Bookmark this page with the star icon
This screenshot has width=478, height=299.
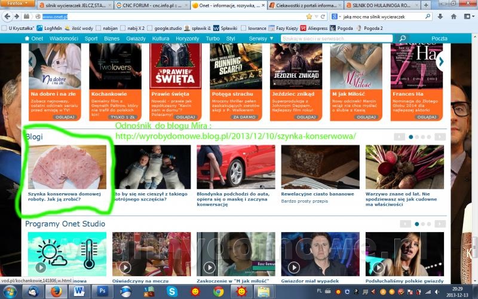pos(309,17)
